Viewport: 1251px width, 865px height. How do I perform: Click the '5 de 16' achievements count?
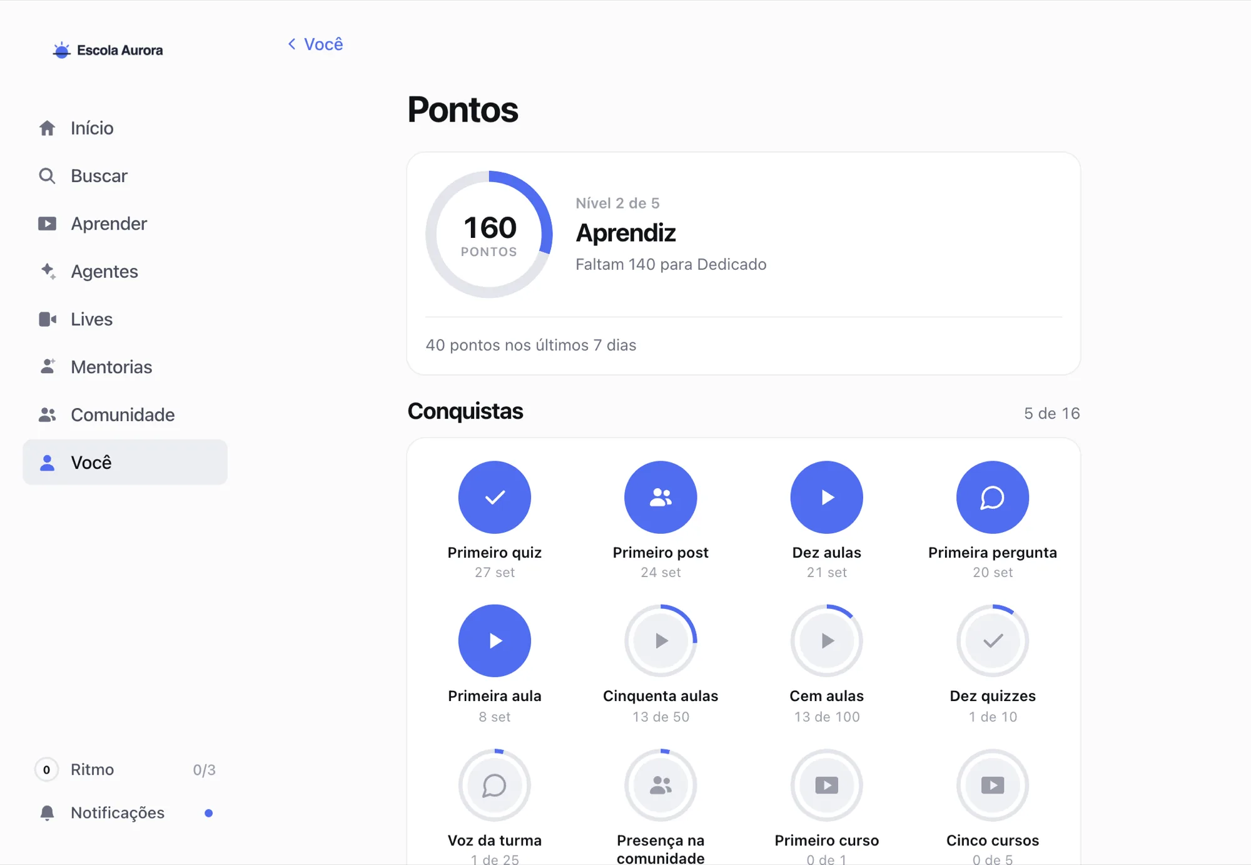1052,413
